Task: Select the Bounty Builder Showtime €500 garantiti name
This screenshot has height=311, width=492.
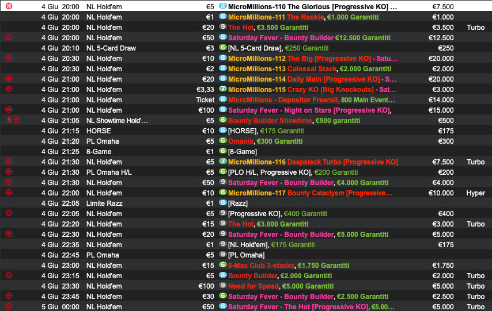Action: [x=294, y=121]
